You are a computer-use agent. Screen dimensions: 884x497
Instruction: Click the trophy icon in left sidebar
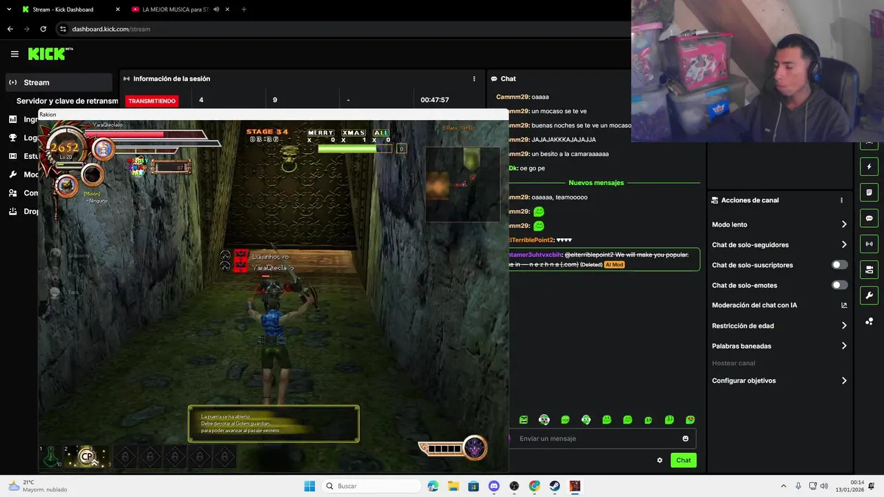point(12,137)
